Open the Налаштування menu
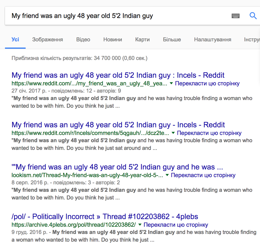Image resolution: width=260 pixels, height=248 pixels. [x=213, y=40]
